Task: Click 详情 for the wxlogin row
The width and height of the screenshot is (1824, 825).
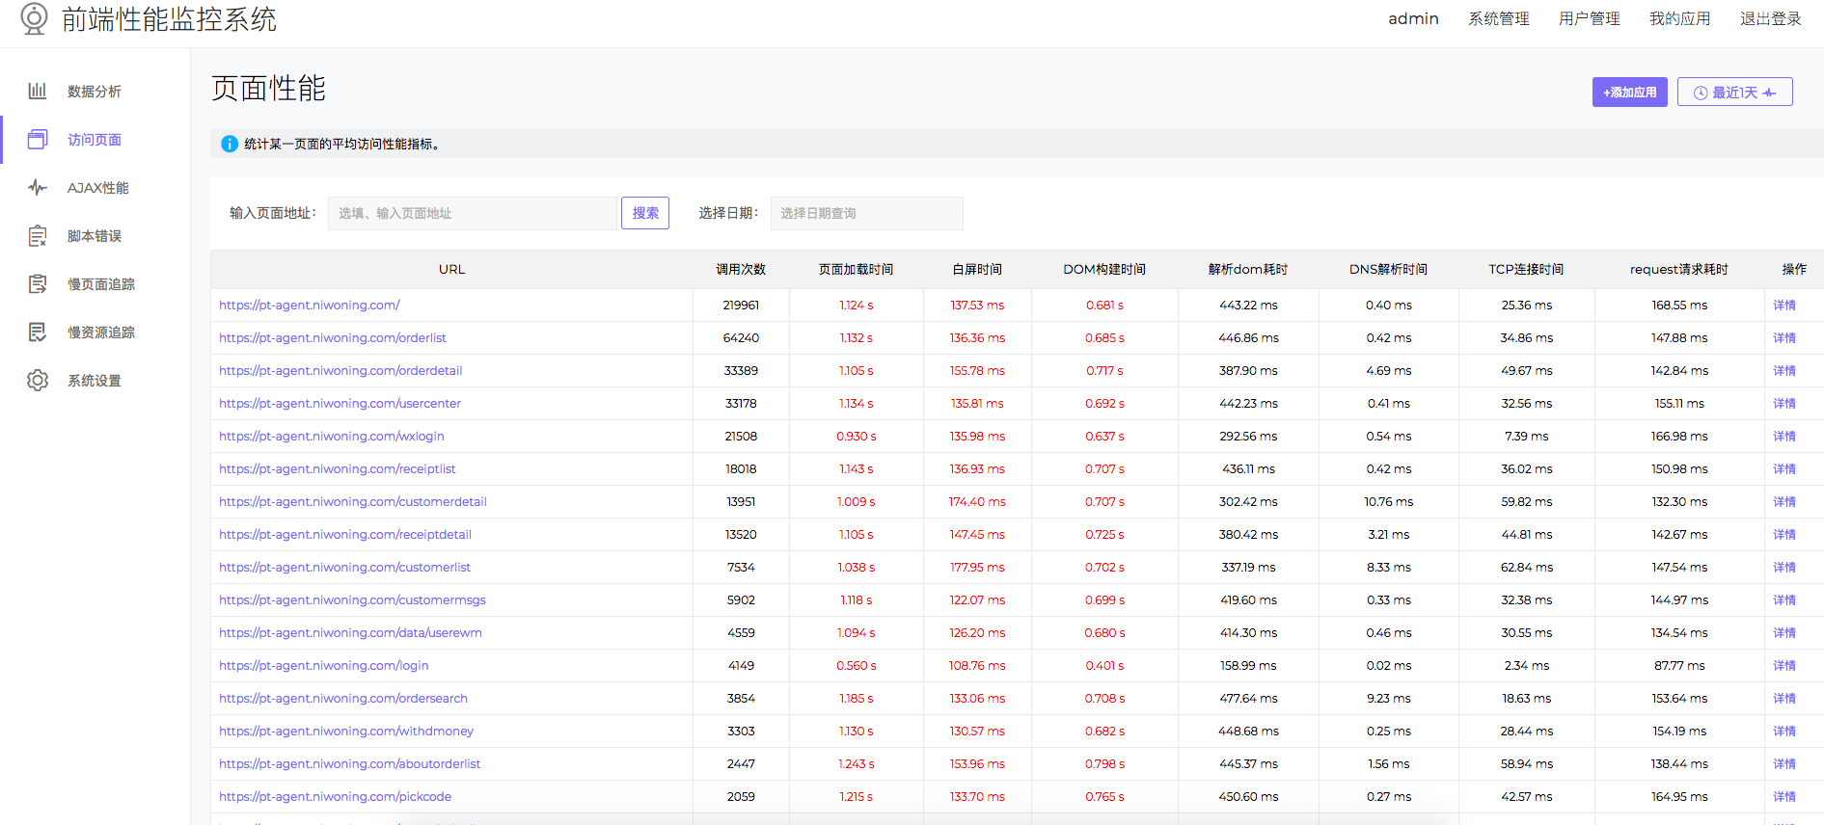Action: [1783, 436]
